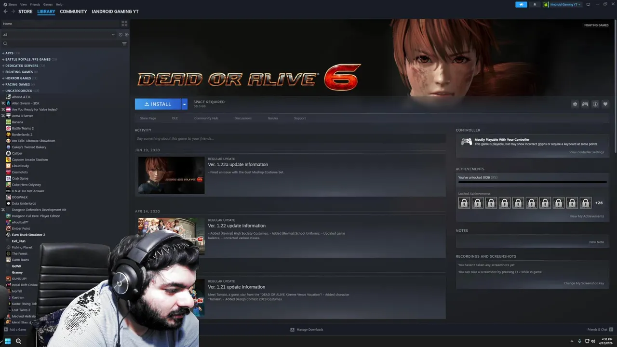Select Euro Truck Simulator 2 in library
Viewport: 617px width, 347px height.
pyautogui.click(x=28, y=235)
